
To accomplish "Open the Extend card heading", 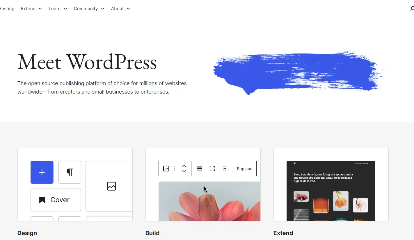I will (x=283, y=233).
